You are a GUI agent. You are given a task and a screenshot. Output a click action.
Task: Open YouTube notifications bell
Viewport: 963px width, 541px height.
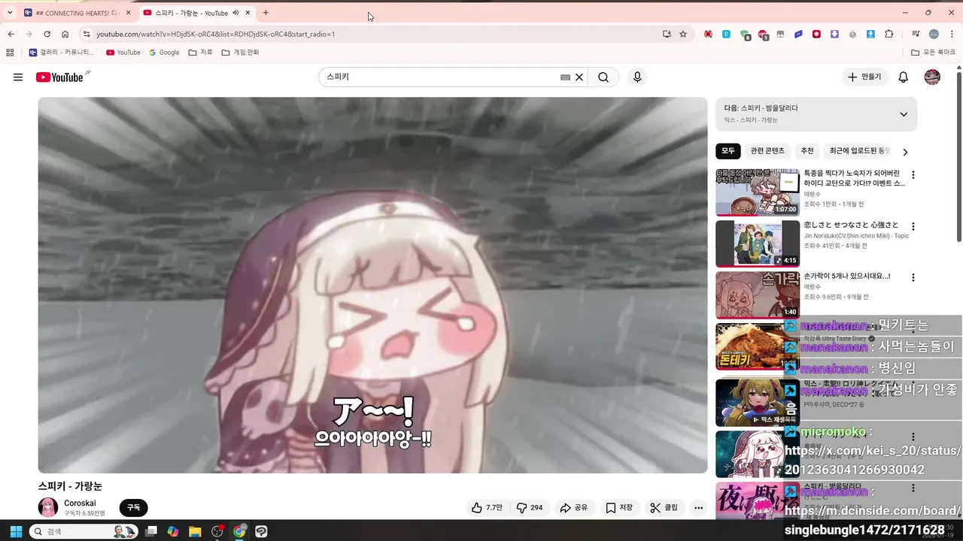coord(904,77)
